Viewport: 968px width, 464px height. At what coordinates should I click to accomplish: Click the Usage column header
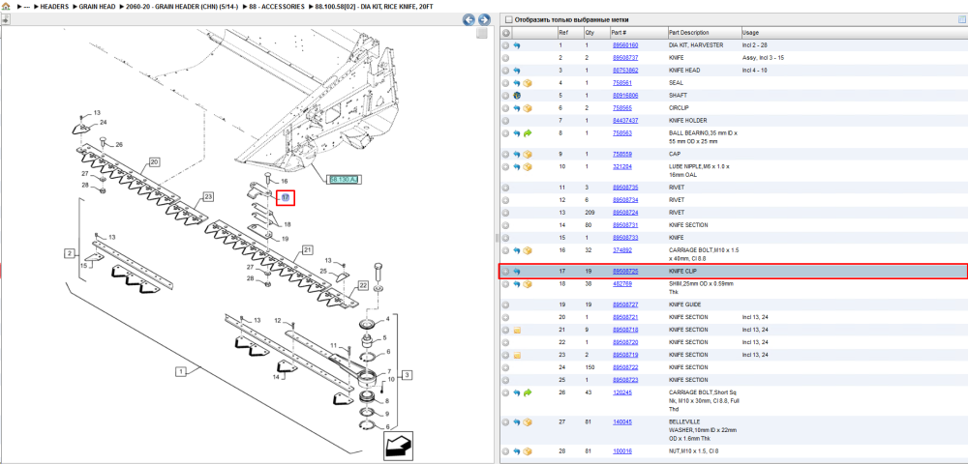pos(750,33)
